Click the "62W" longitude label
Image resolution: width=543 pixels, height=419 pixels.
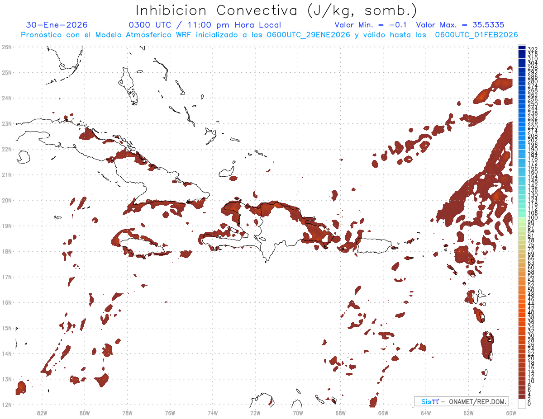[x=468, y=413]
